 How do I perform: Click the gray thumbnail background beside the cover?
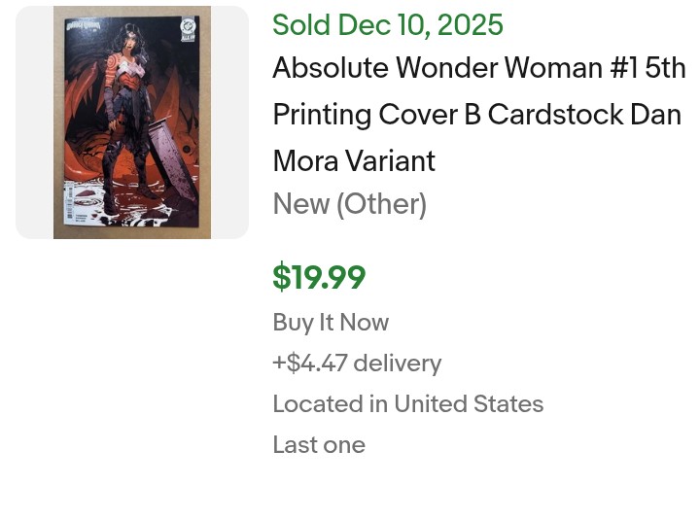34,122
